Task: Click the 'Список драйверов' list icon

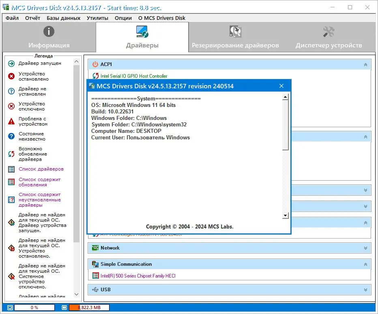Action: [11, 169]
